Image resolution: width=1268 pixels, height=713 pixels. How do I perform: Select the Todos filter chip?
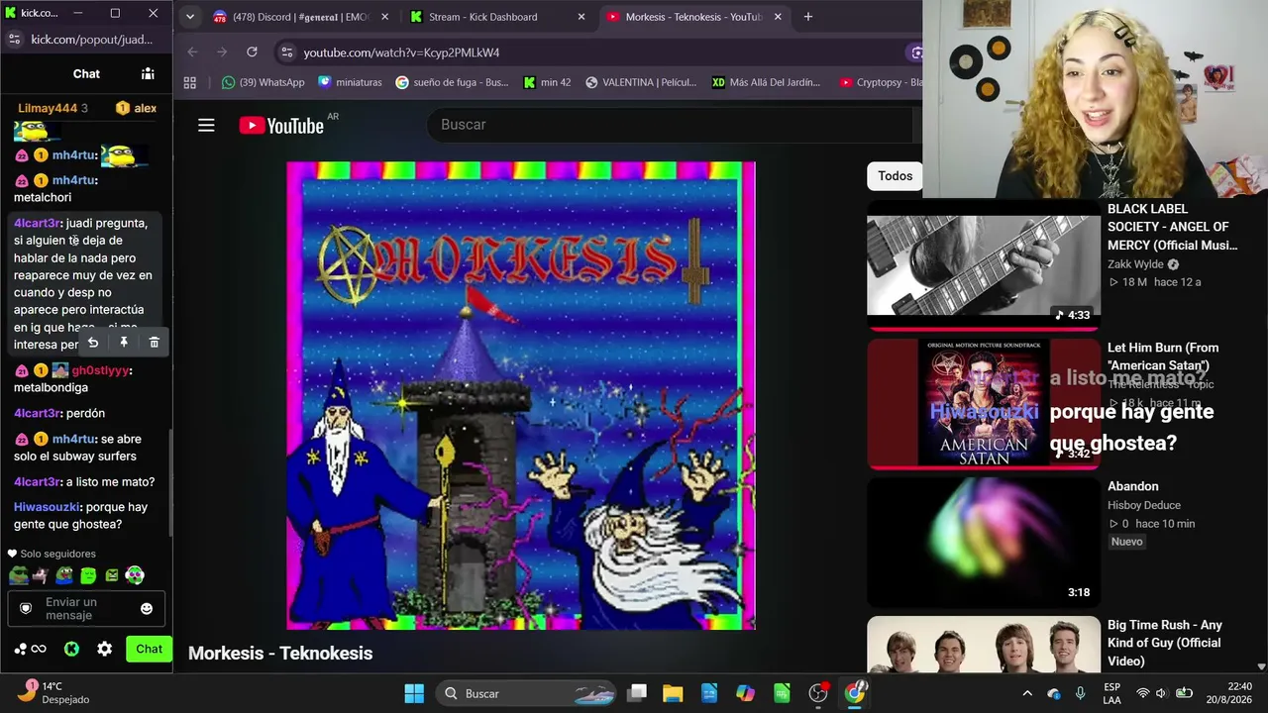point(895,176)
